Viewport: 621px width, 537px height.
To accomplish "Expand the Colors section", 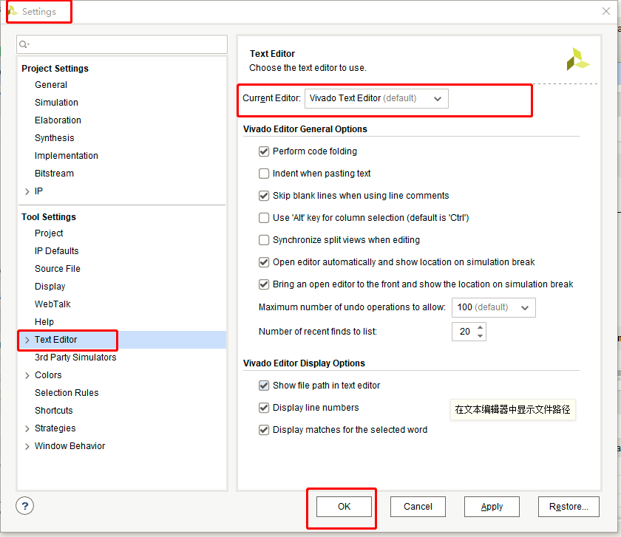I will pos(27,374).
